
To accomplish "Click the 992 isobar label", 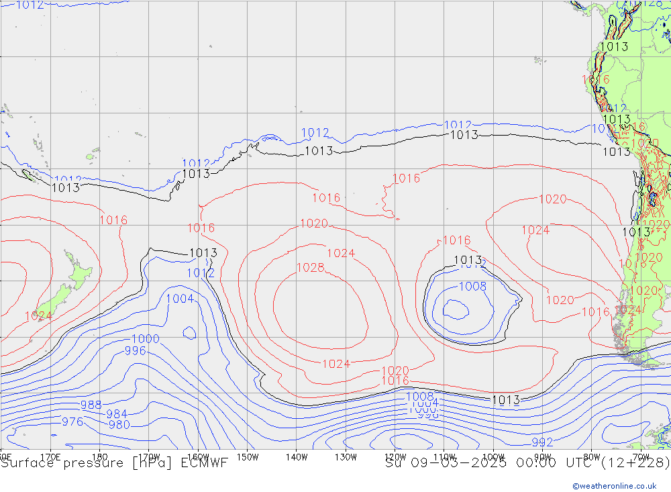I will [542, 442].
